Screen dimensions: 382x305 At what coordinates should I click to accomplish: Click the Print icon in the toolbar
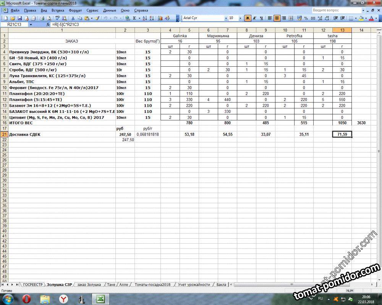42,18
